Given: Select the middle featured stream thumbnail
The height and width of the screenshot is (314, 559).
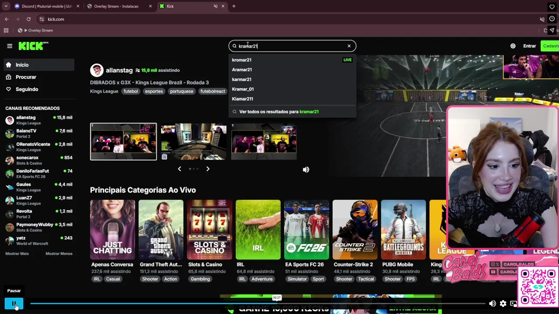Looking at the screenshot, I should coord(193,142).
